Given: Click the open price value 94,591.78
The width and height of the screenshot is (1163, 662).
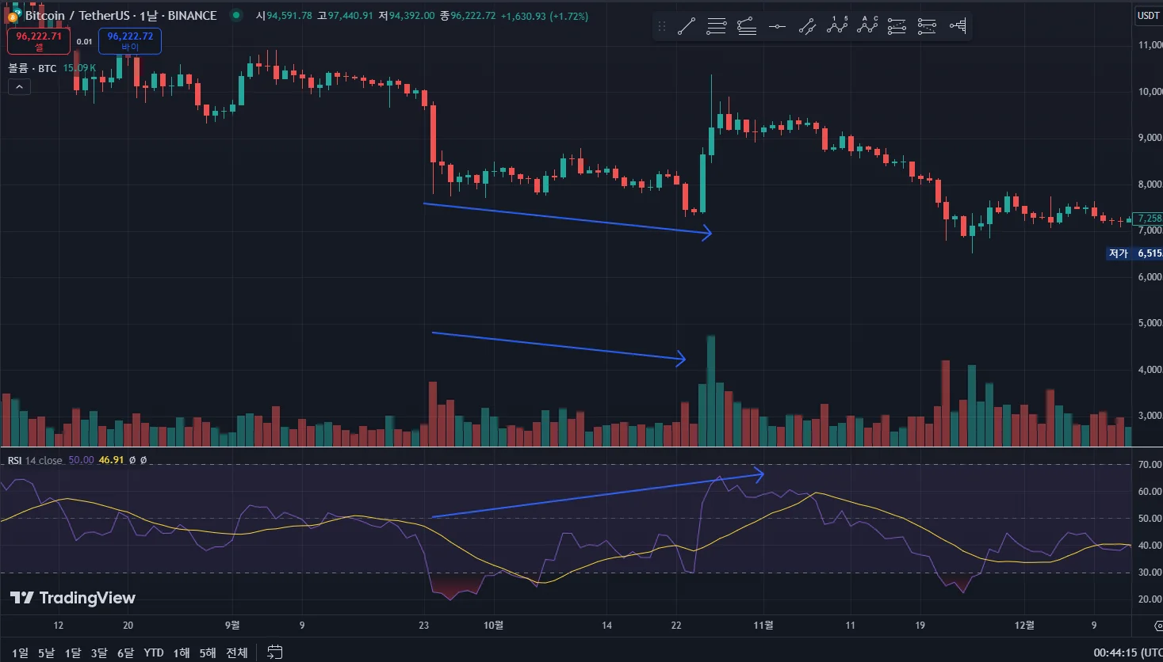Looking at the screenshot, I should click(x=289, y=16).
